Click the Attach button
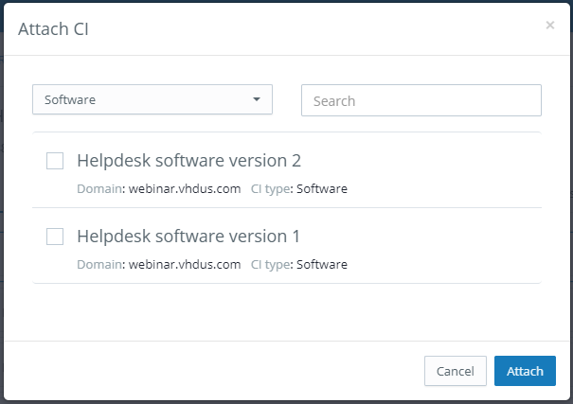This screenshot has width=573, height=404. pyautogui.click(x=525, y=371)
